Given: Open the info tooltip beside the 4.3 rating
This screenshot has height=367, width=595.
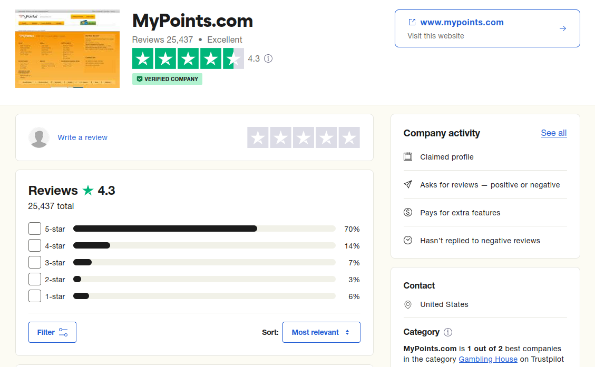Looking at the screenshot, I should [x=268, y=58].
